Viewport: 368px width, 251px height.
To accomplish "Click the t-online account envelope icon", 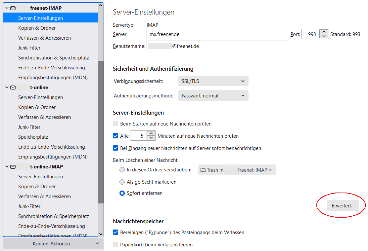I will coord(13,88).
